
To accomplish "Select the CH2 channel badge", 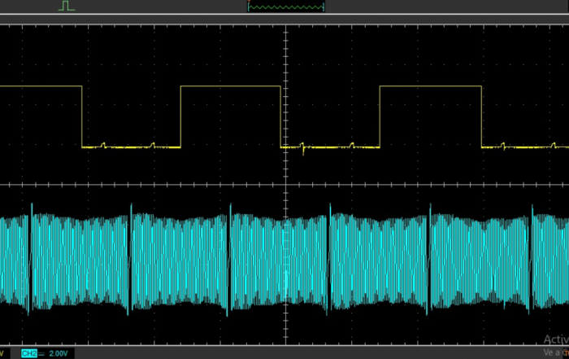I will (x=28, y=353).
